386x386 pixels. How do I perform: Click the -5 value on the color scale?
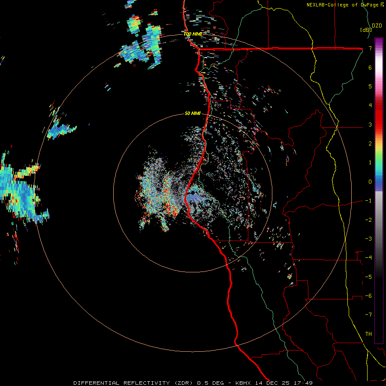tap(368, 277)
